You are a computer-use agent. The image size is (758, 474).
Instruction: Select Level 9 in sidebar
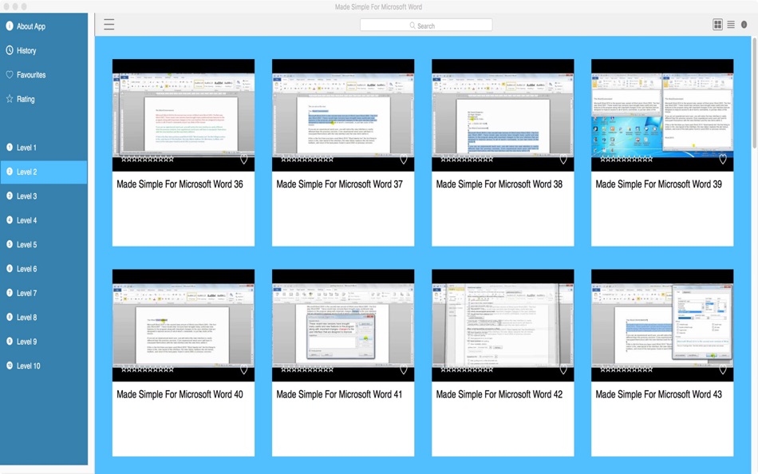tap(44, 341)
